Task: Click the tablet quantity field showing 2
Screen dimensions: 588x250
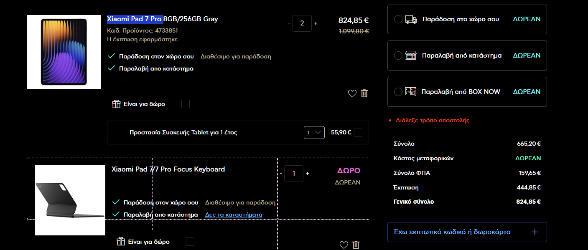Action: (302, 23)
